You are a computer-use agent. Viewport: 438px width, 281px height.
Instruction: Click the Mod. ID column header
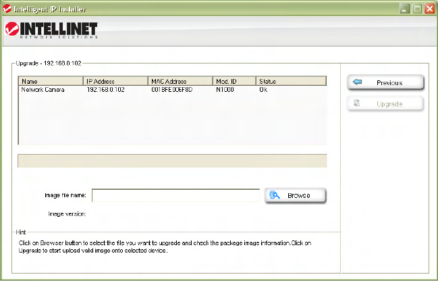coord(234,81)
